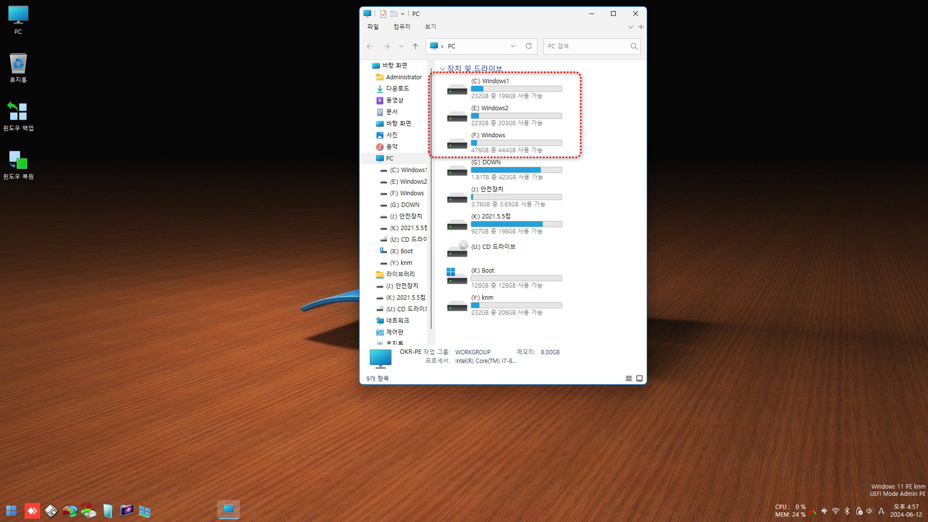Click the New Folder quick access icon
Screen dimensions: 928x522
394,14
